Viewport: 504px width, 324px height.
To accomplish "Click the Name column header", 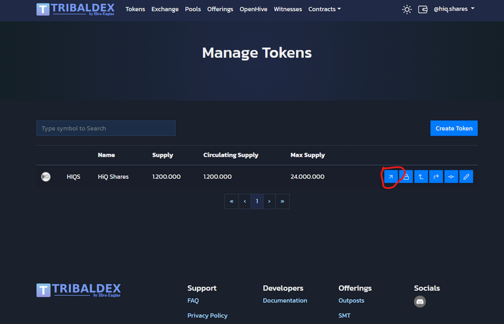I will tap(106, 155).
